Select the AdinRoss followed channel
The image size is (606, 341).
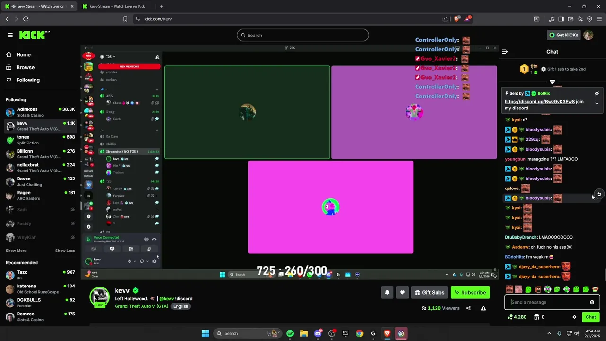click(40, 112)
